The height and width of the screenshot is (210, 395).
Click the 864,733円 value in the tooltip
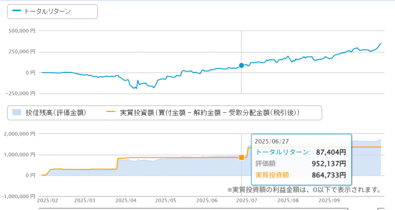[329, 175]
